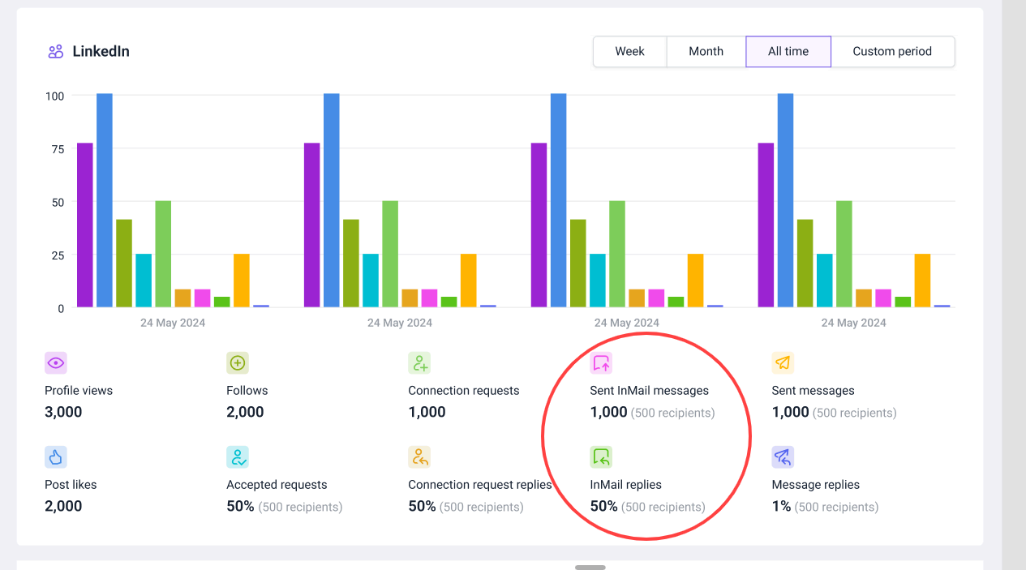Click the 2,000 value under Post likes
1026x570 pixels.
(x=63, y=506)
